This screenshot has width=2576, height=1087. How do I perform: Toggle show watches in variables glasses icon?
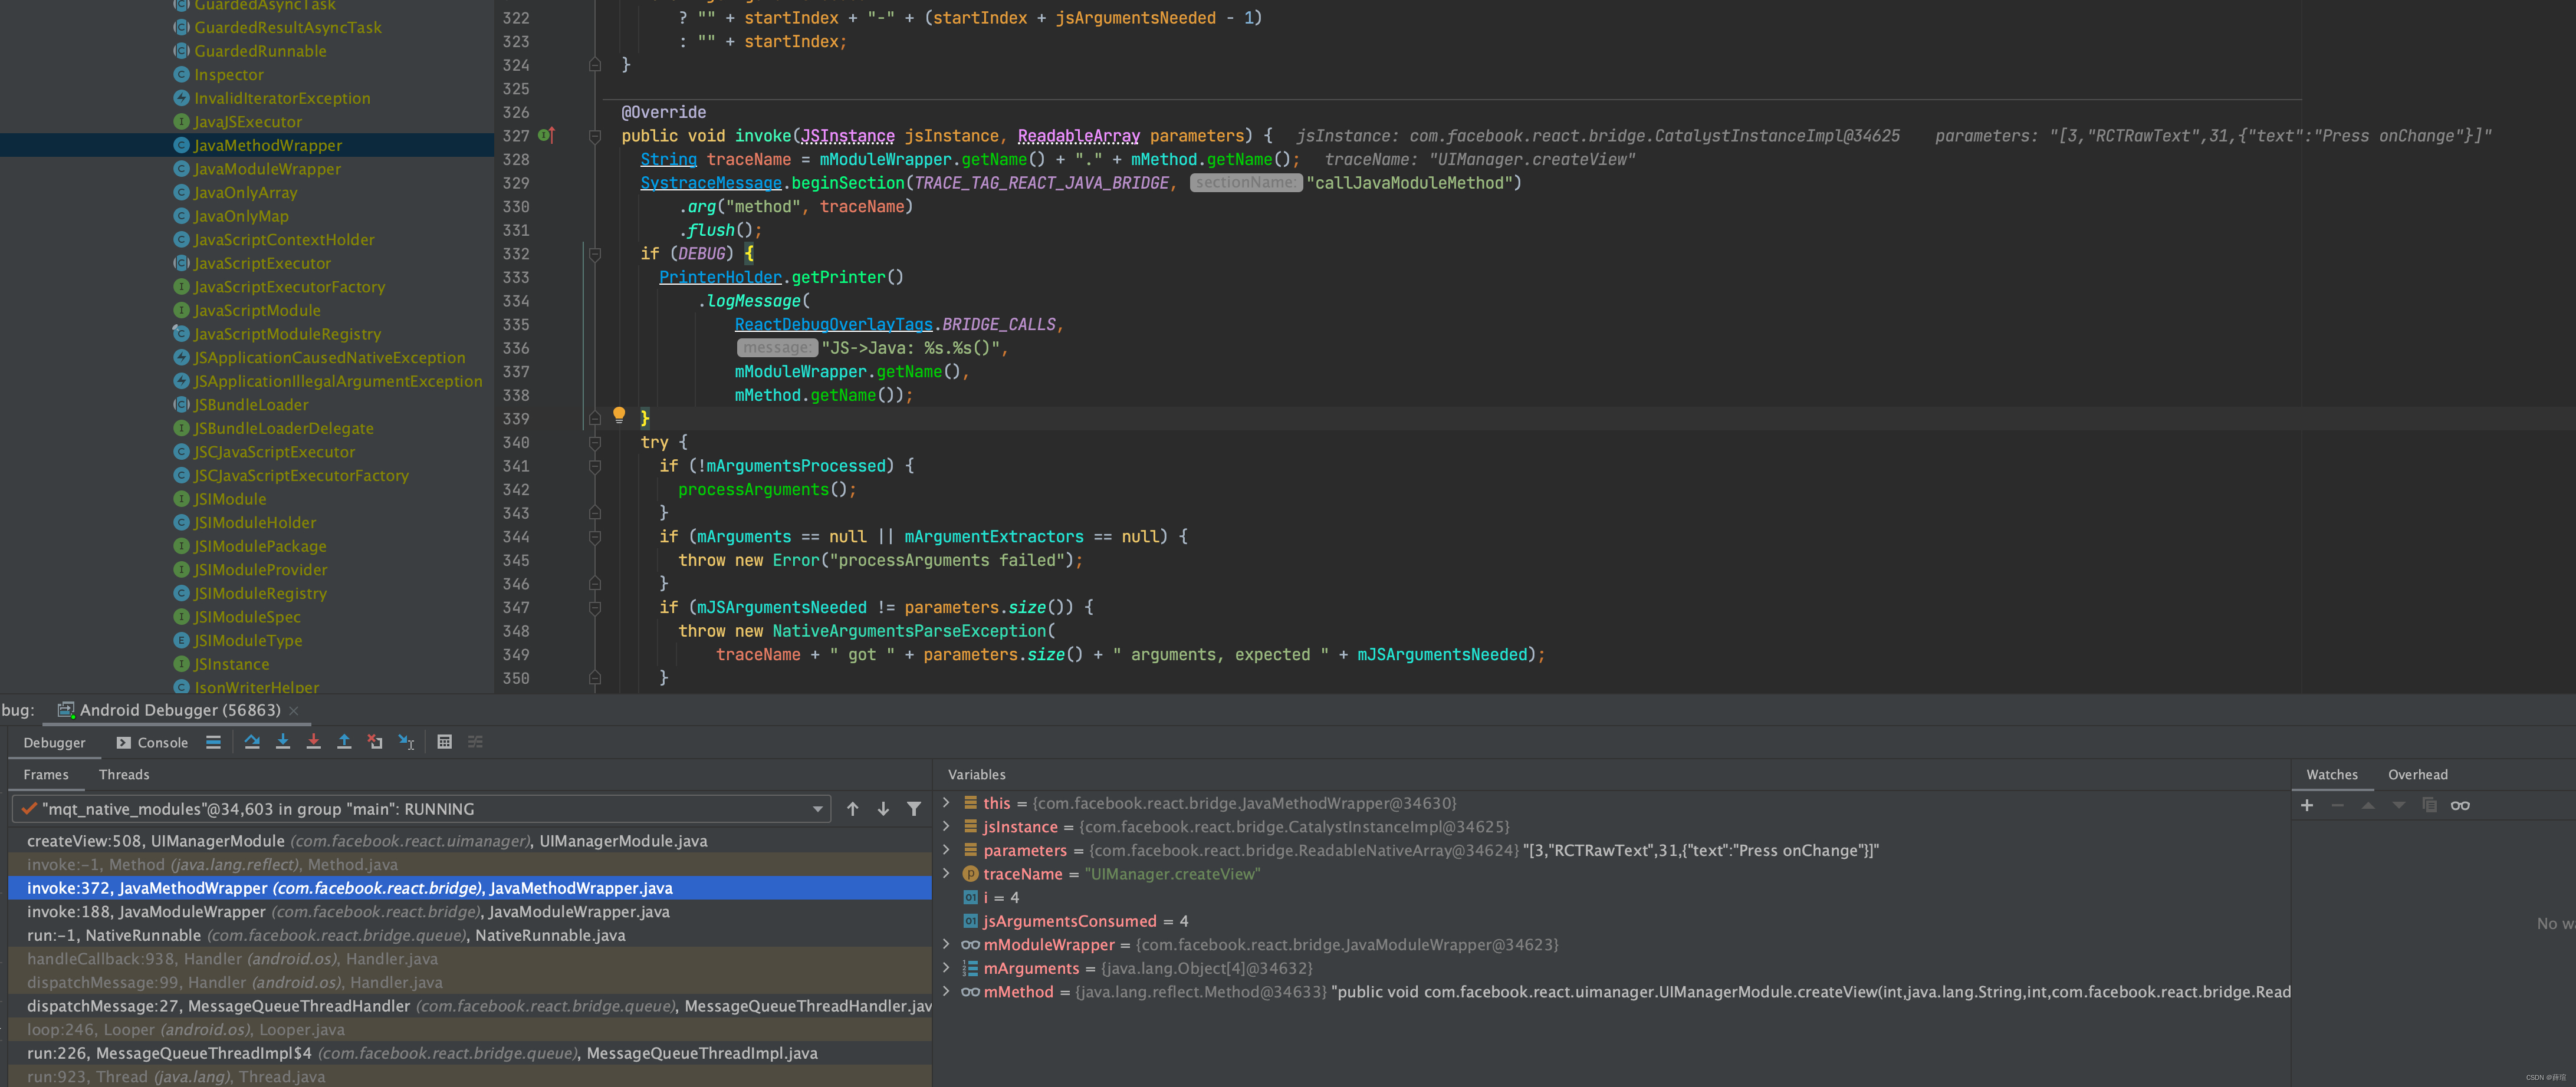click(x=2460, y=805)
